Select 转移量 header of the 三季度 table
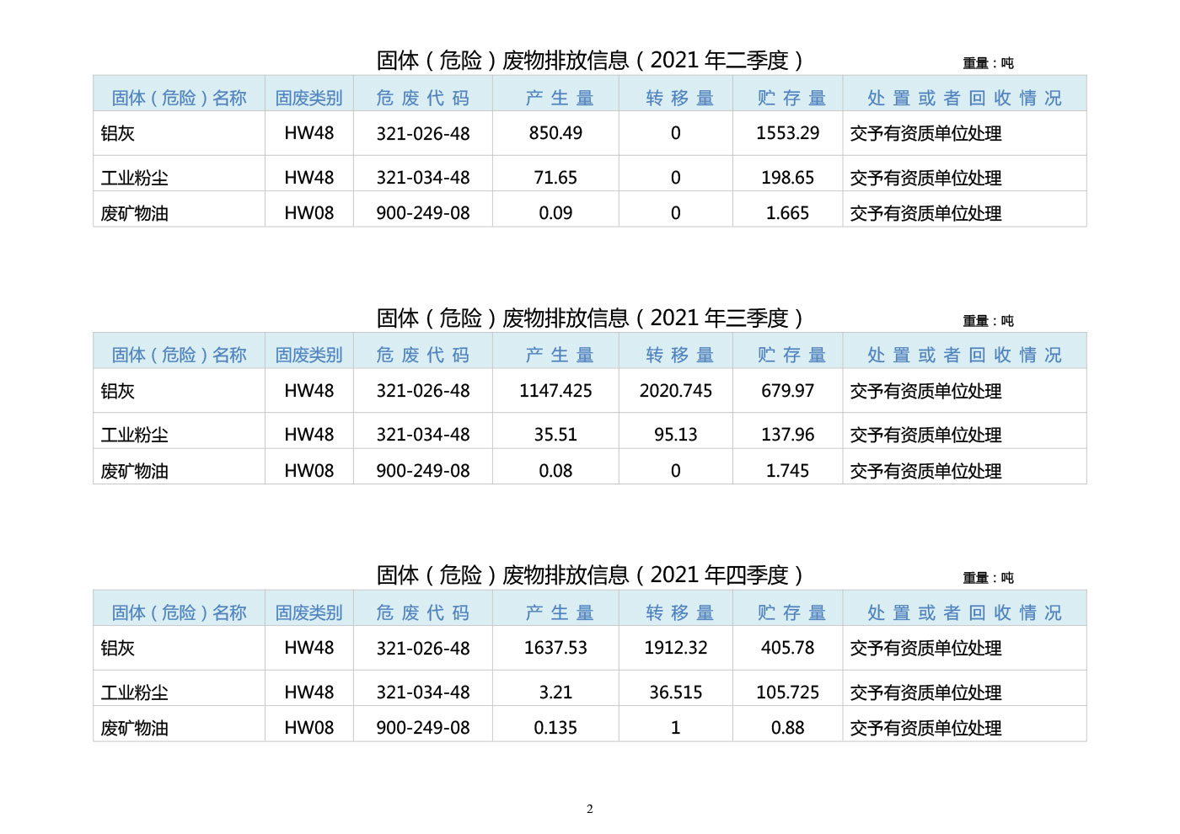 pos(679,356)
